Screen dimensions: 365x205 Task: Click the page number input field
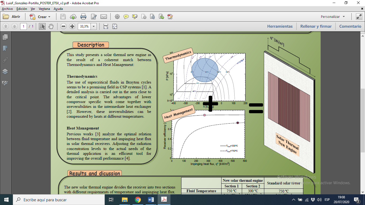pyautogui.click(x=24, y=26)
